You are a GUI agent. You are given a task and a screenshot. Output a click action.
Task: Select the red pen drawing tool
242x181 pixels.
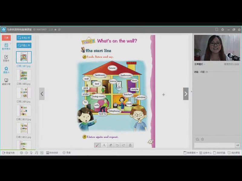coord(97,145)
